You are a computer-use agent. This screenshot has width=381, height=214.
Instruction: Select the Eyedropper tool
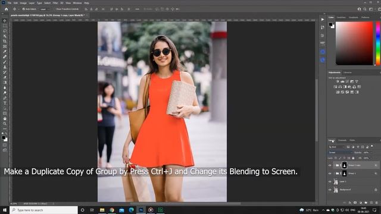[5, 52]
